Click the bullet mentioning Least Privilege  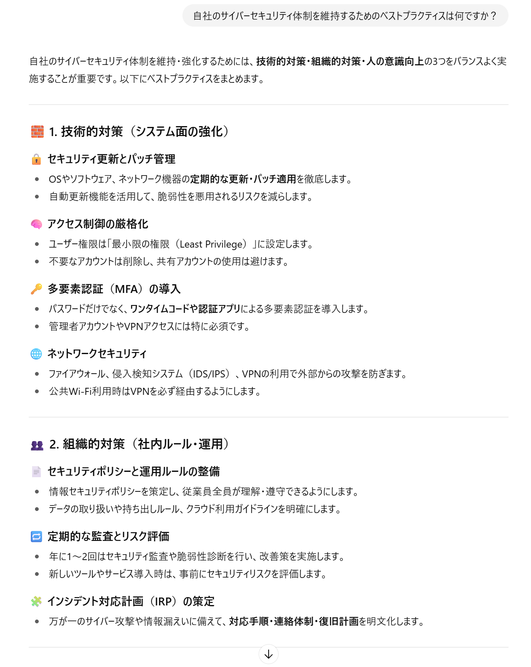click(181, 244)
